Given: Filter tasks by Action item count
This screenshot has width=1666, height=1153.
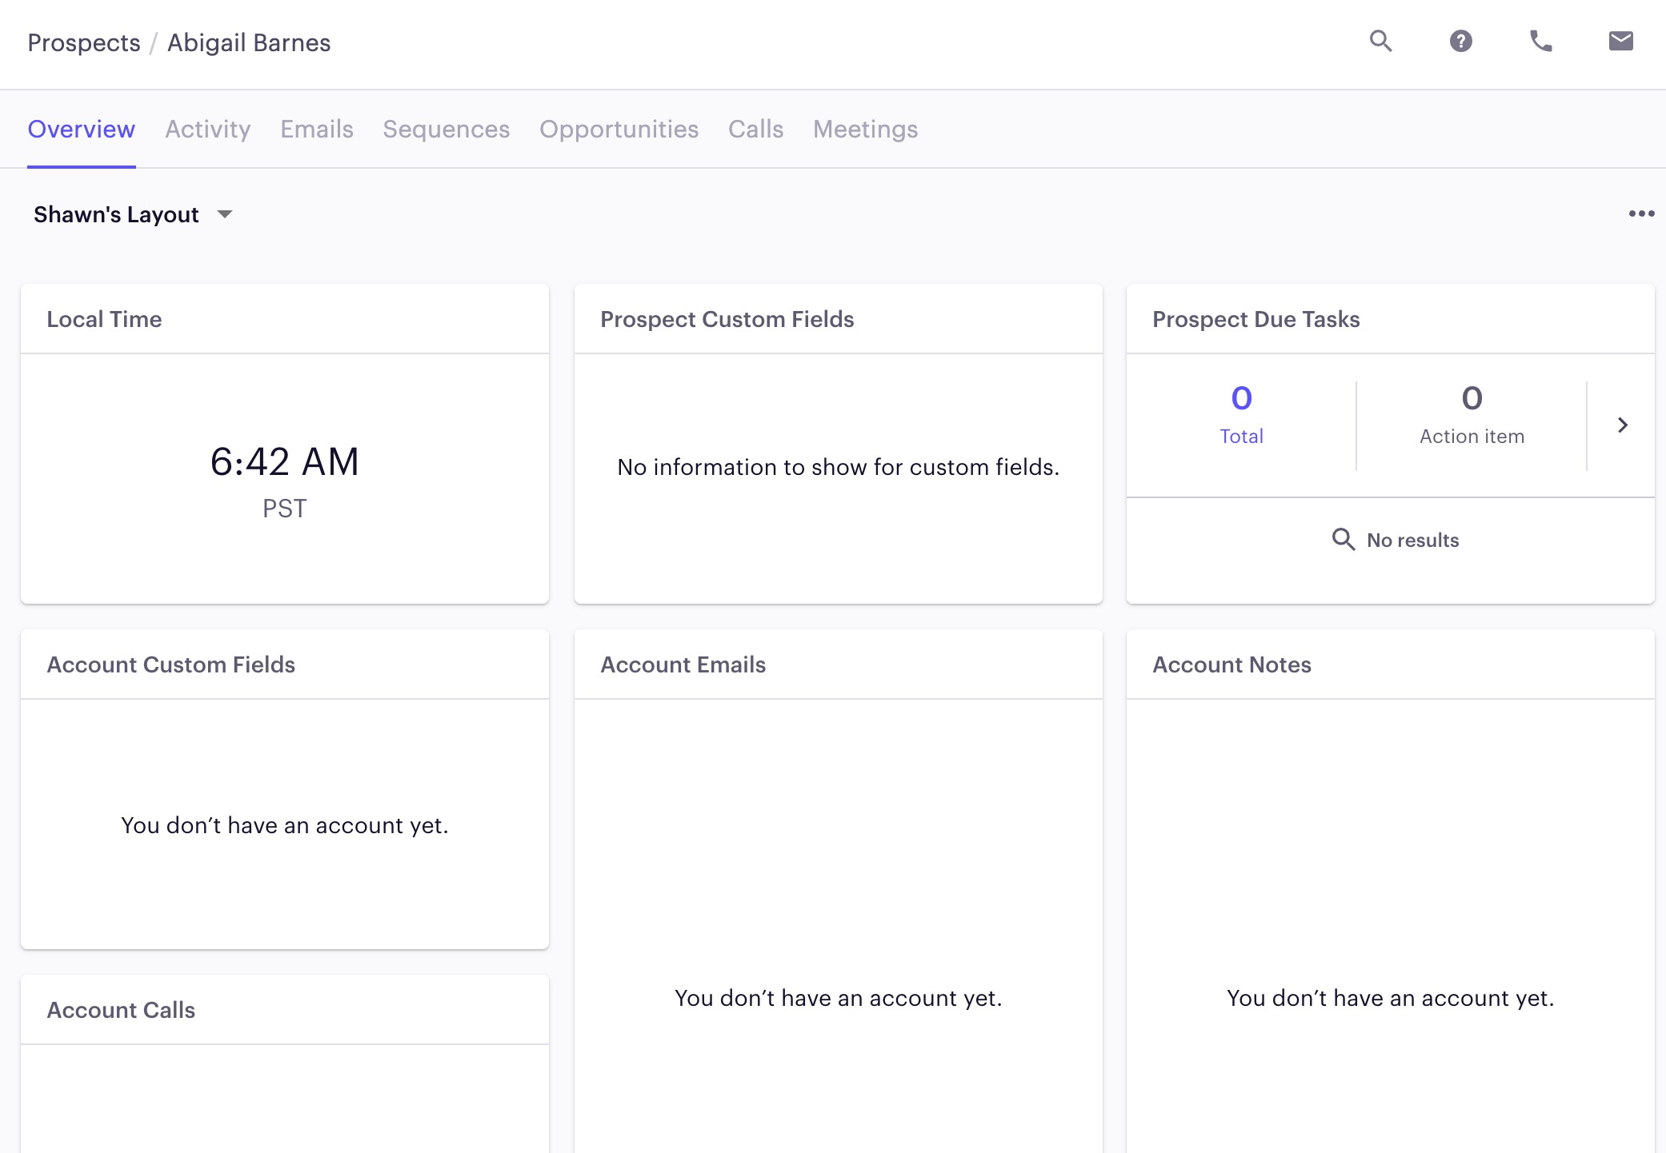Looking at the screenshot, I should [1472, 415].
